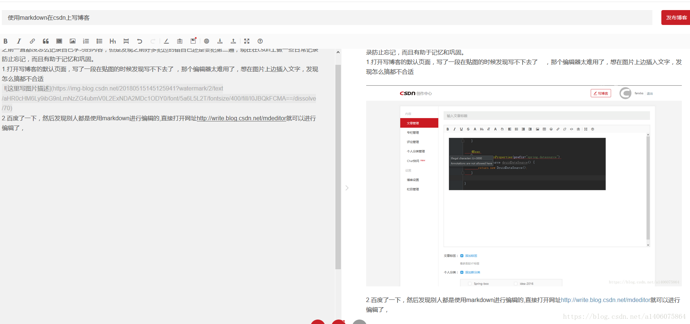
Task: Collapse the preview pane with the chevron arrow
Action: point(347,188)
